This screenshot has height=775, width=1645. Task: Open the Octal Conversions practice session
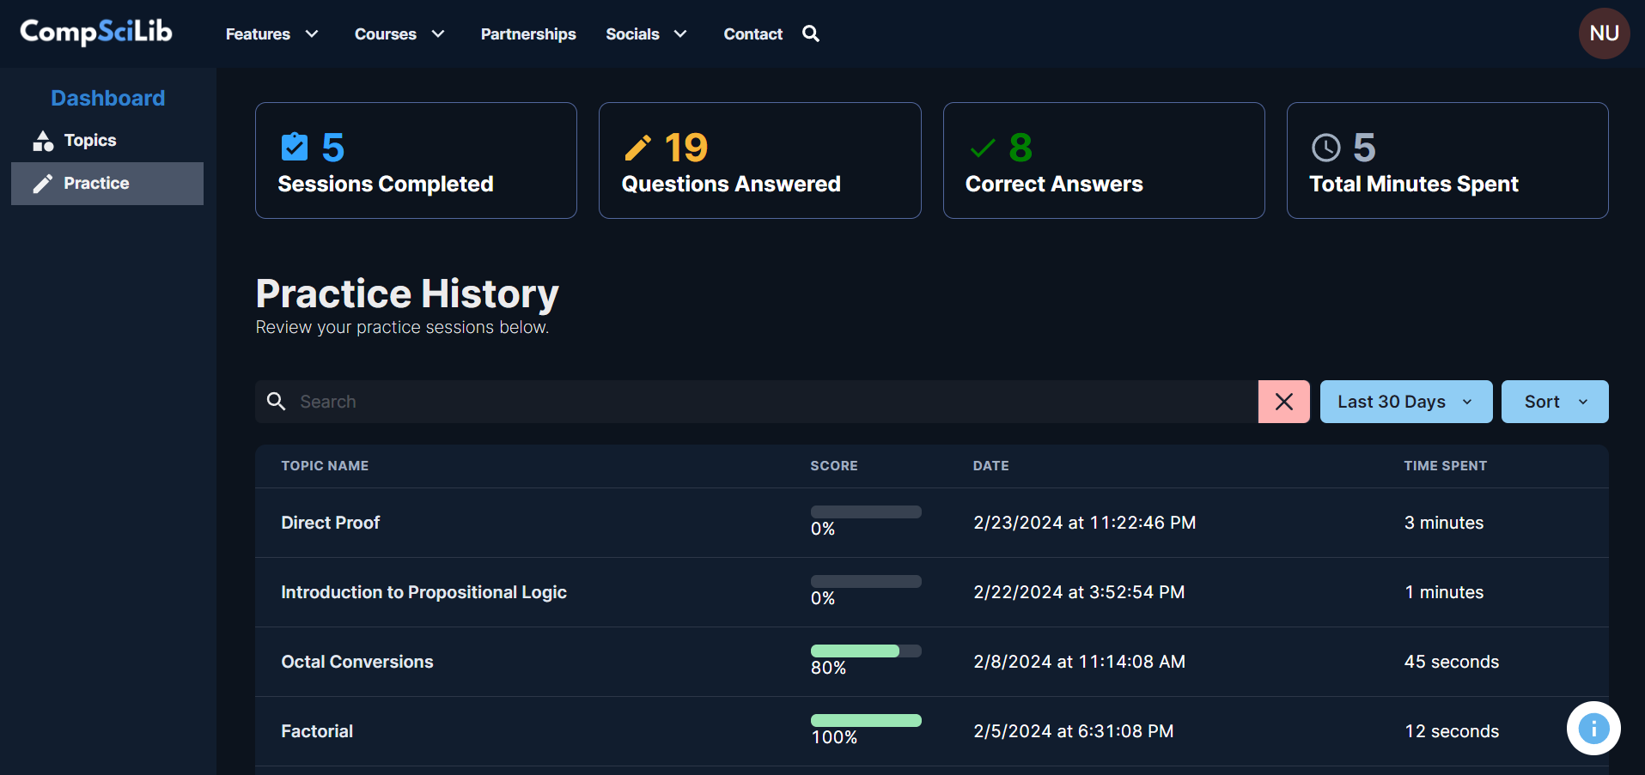coord(357,662)
